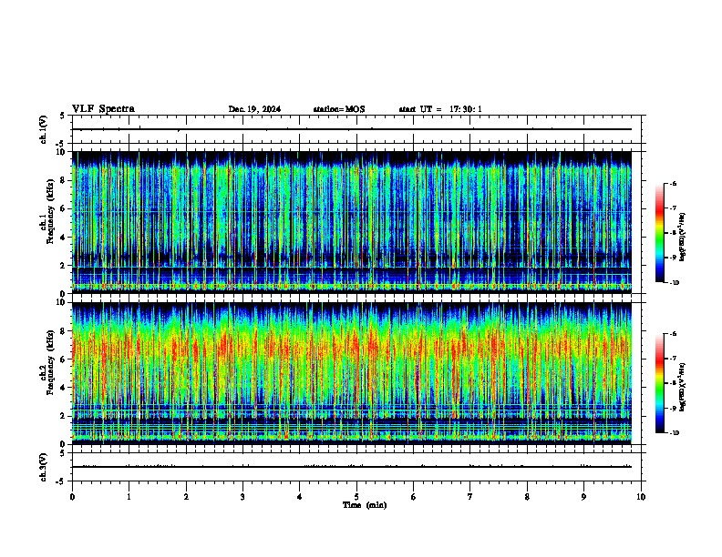Click the 'station=MOS' label

coord(339,109)
